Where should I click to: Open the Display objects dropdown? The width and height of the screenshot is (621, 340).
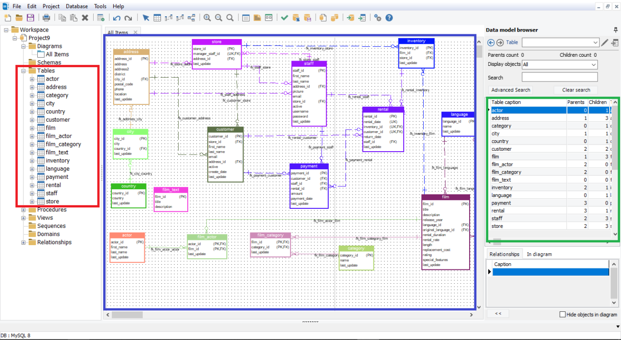point(559,64)
